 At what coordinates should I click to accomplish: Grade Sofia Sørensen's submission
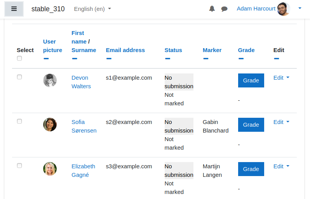(251, 125)
